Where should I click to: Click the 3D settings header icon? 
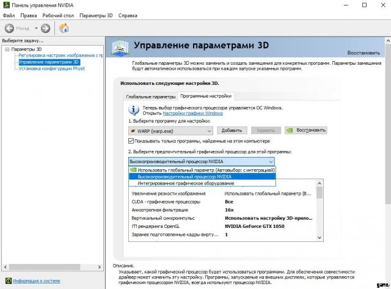coord(120,48)
